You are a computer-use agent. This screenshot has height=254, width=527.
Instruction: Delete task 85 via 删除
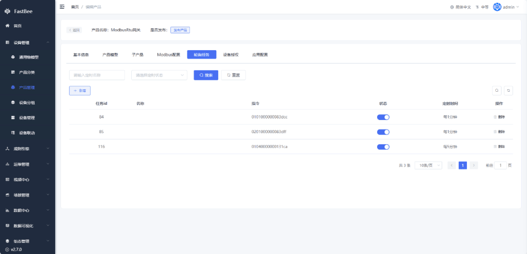[499, 132]
